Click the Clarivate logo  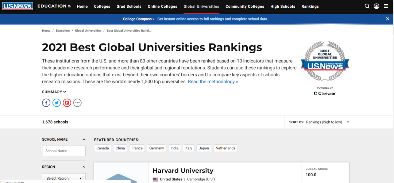tap(325, 94)
